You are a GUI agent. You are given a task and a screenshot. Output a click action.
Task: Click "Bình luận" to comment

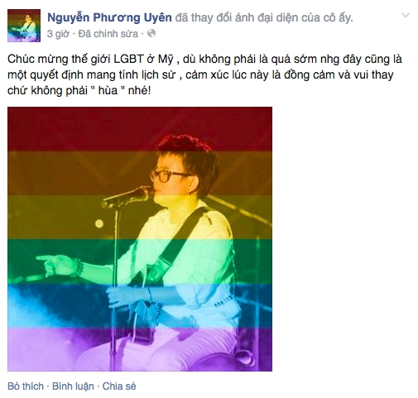point(73,386)
